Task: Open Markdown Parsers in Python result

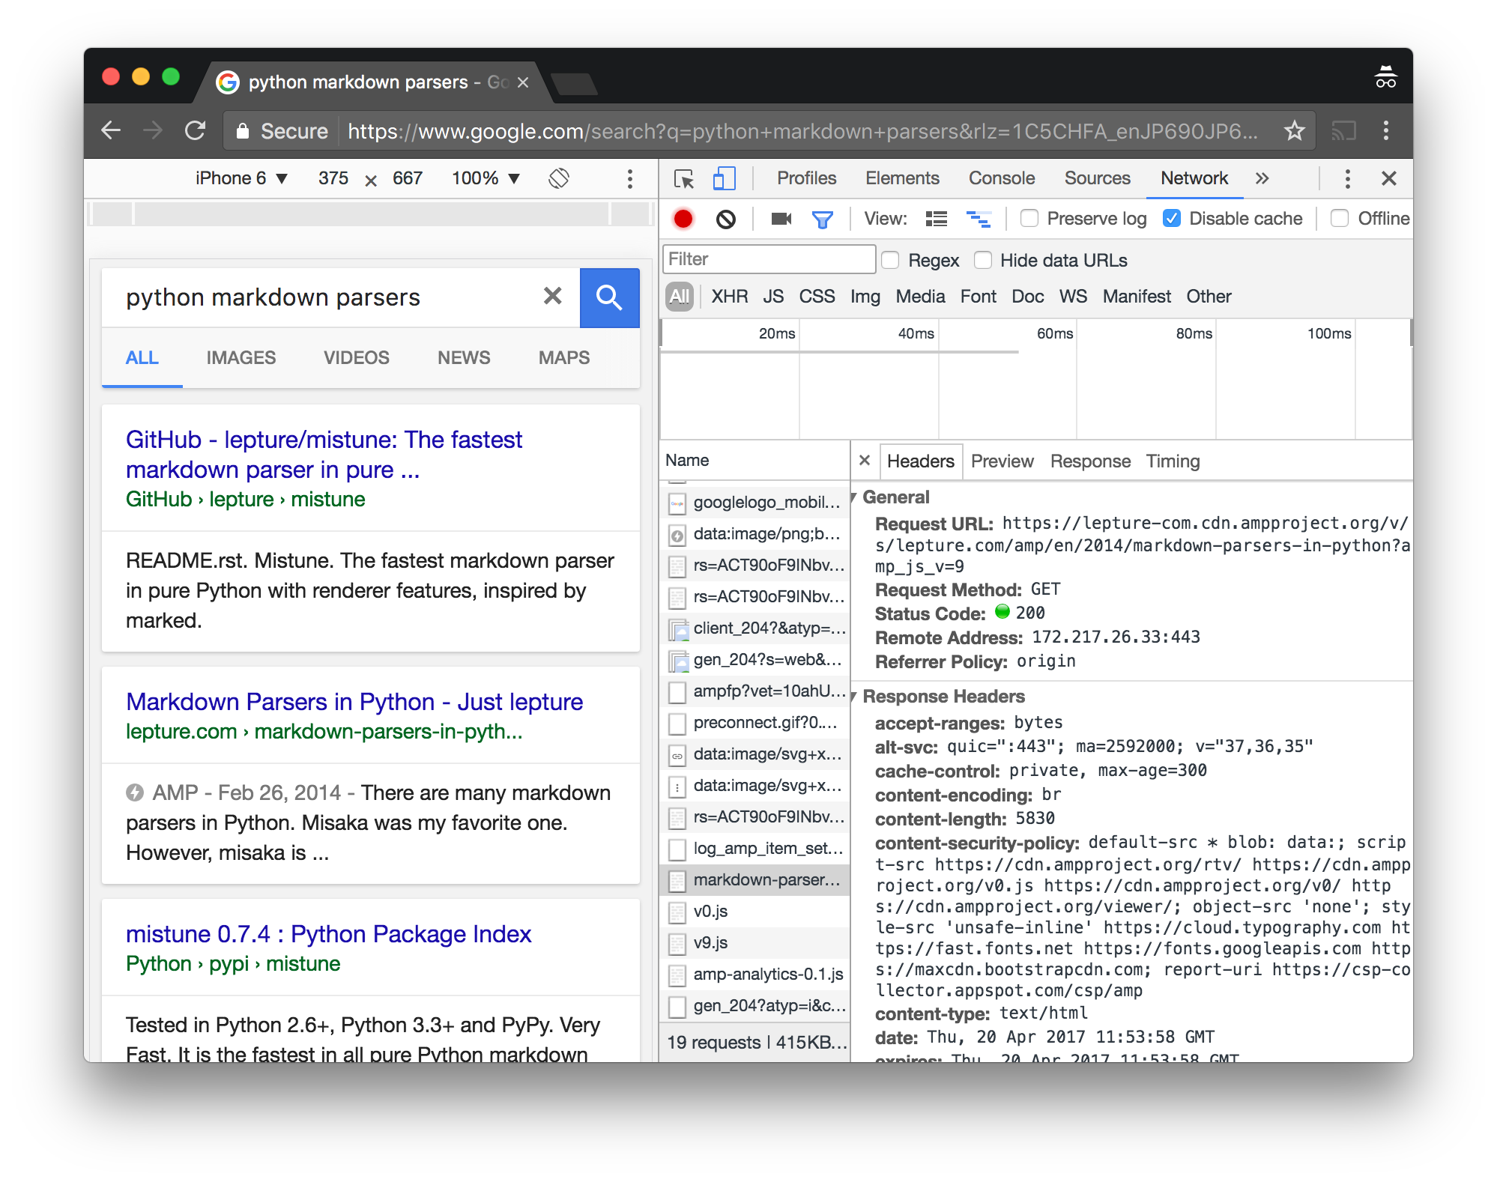Action: (x=354, y=702)
